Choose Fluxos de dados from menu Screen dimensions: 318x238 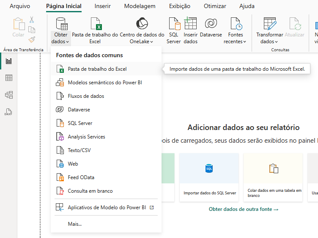tap(106, 96)
